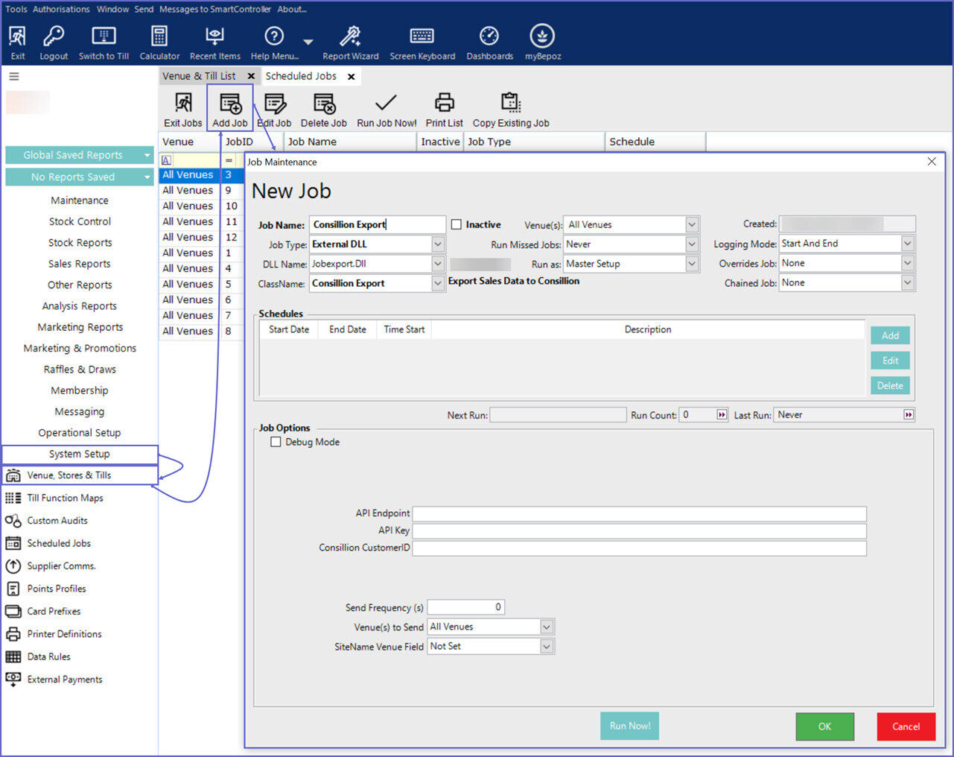Expand the Job Type dropdown

tap(438, 244)
